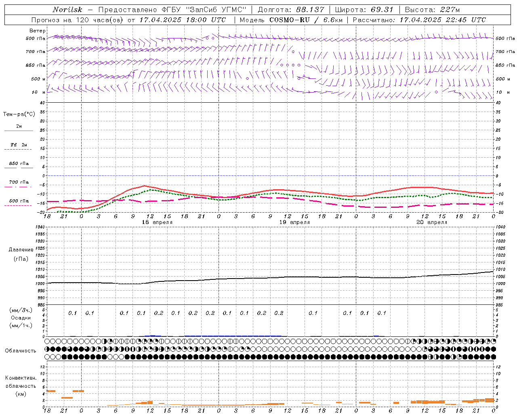The image size is (517, 414).
Task: Click the 'Конвективн.' convective cloud label
Action: 21,378
